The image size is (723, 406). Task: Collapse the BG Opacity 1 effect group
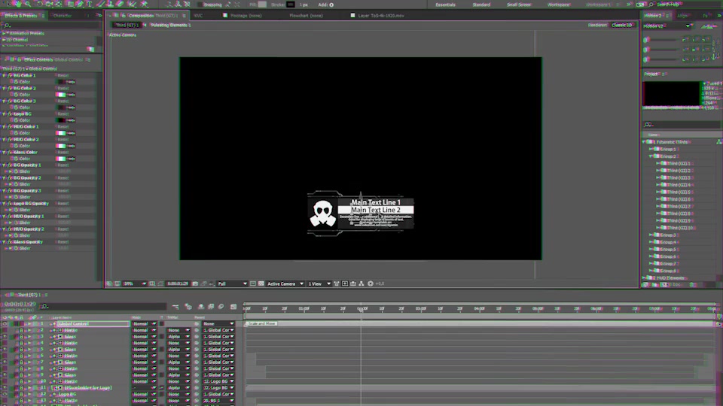point(5,165)
